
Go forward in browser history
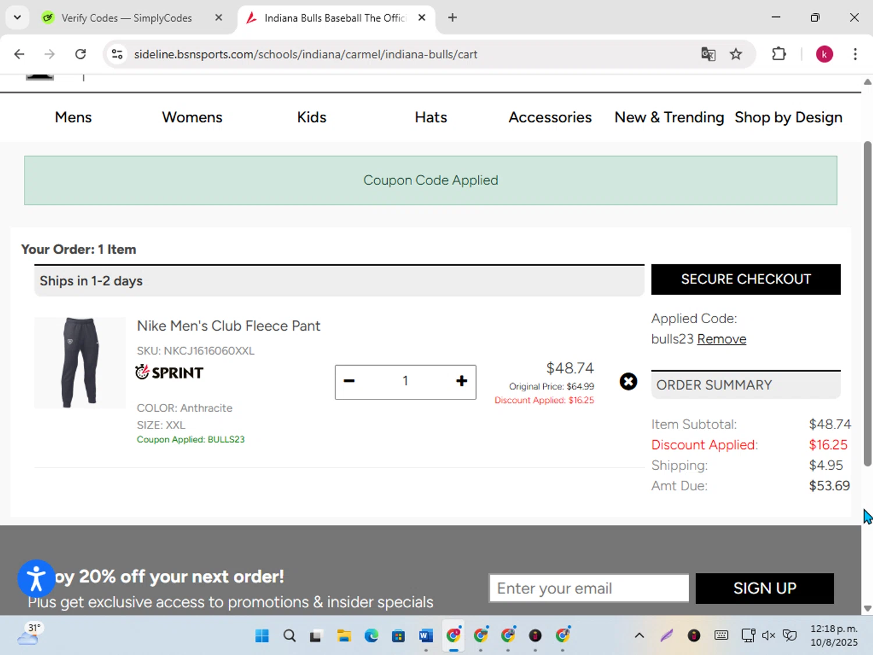(49, 54)
